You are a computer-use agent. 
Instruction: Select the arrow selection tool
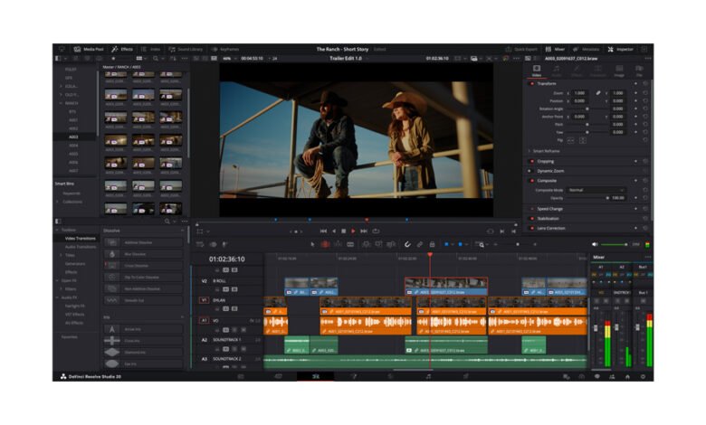pos(313,244)
